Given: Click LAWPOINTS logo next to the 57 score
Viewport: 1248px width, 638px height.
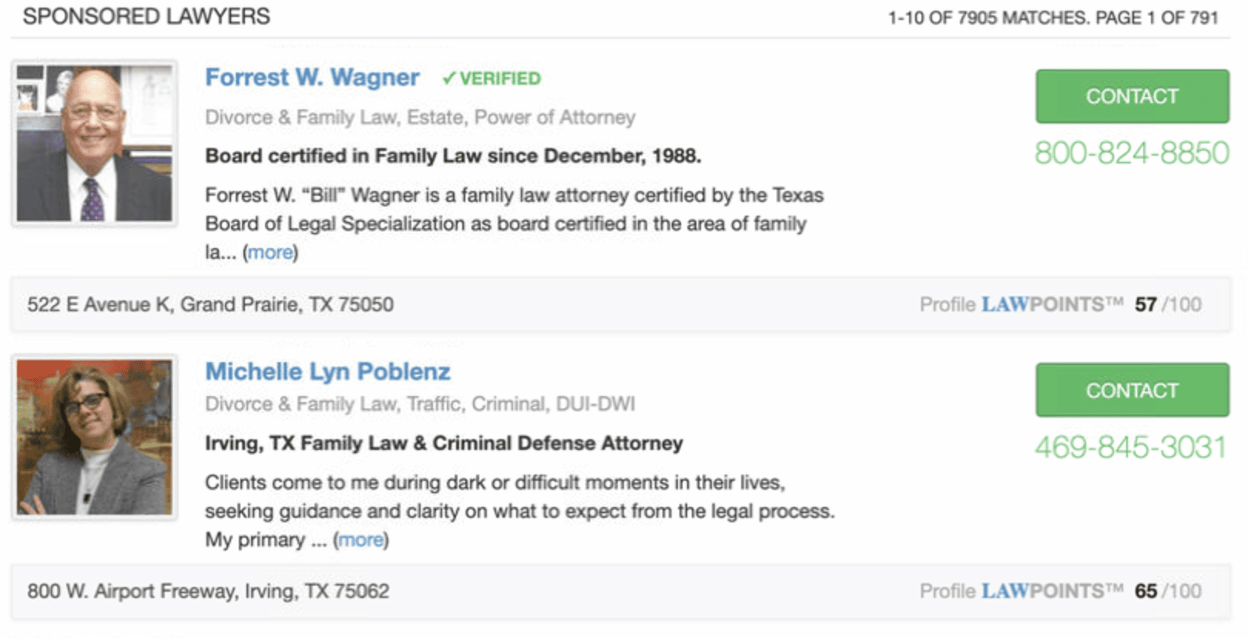Looking at the screenshot, I should click(1052, 304).
